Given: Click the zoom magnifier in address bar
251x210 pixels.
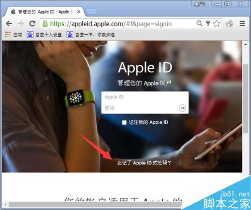Looking at the screenshot, I should tap(199, 23).
